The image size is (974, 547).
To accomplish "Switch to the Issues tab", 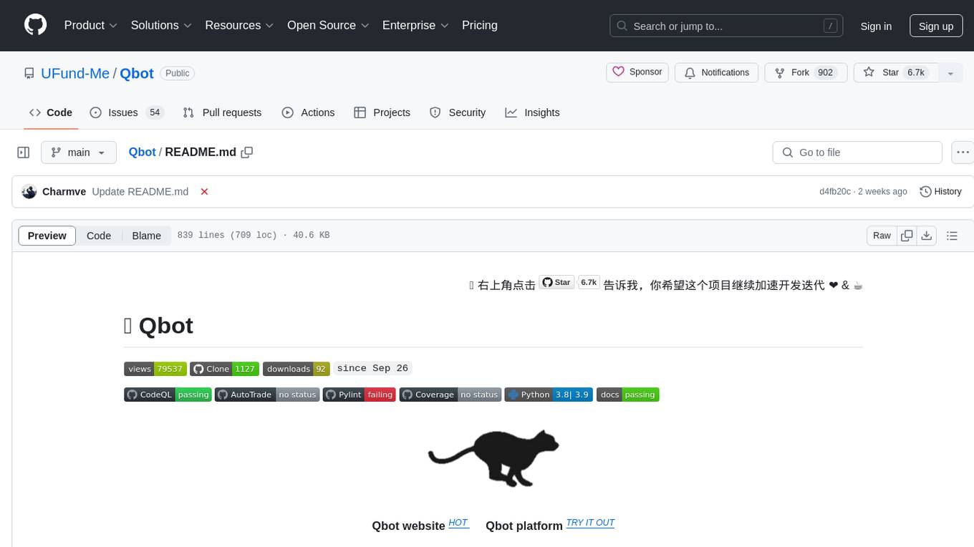I will [127, 112].
